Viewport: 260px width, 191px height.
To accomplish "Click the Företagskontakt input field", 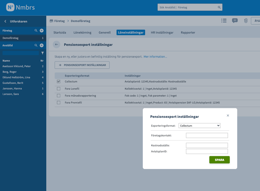I will click(206, 136).
